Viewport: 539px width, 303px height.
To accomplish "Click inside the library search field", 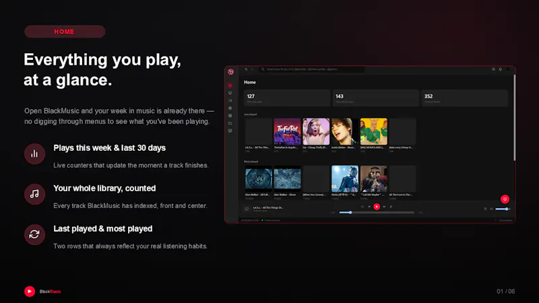I will [x=312, y=69].
